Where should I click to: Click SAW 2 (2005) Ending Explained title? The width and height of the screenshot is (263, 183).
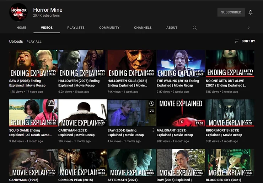(x=27, y=83)
